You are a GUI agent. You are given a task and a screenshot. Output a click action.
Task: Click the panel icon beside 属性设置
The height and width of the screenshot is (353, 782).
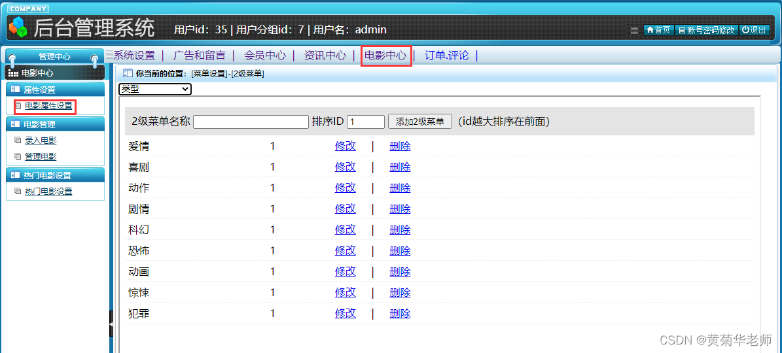15,90
